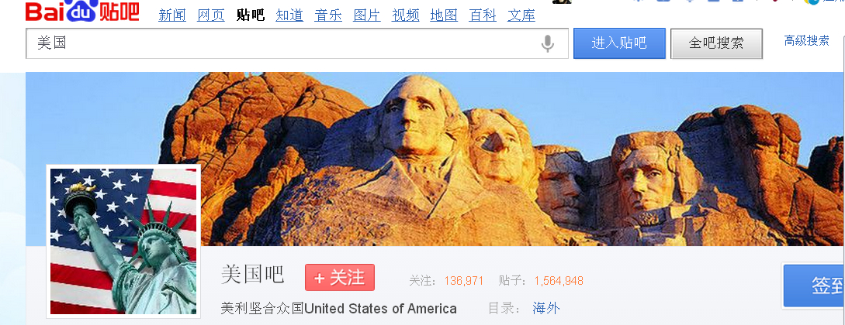
Task: Click the 海外 directory link
Action: [546, 308]
